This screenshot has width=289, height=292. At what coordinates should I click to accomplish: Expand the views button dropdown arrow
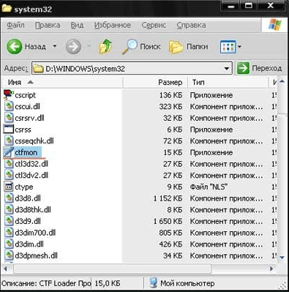pos(239,46)
